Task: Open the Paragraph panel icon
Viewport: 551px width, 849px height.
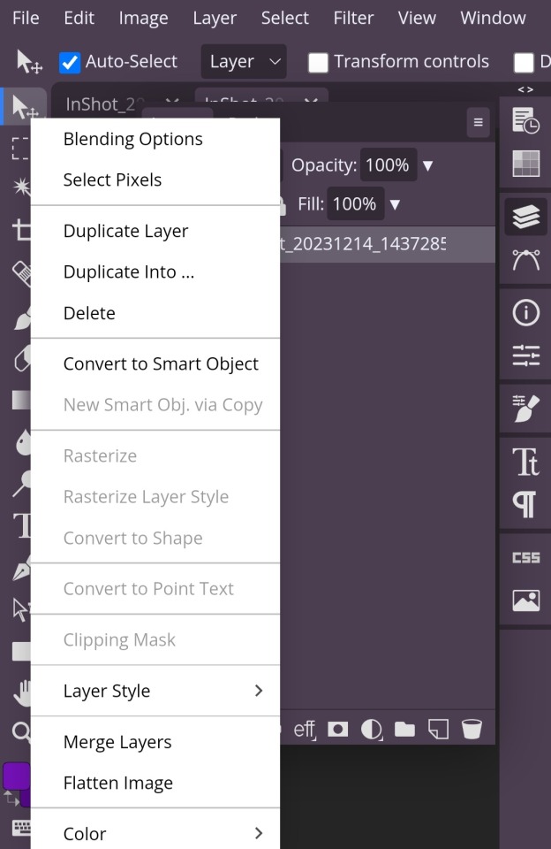Action: click(x=525, y=505)
